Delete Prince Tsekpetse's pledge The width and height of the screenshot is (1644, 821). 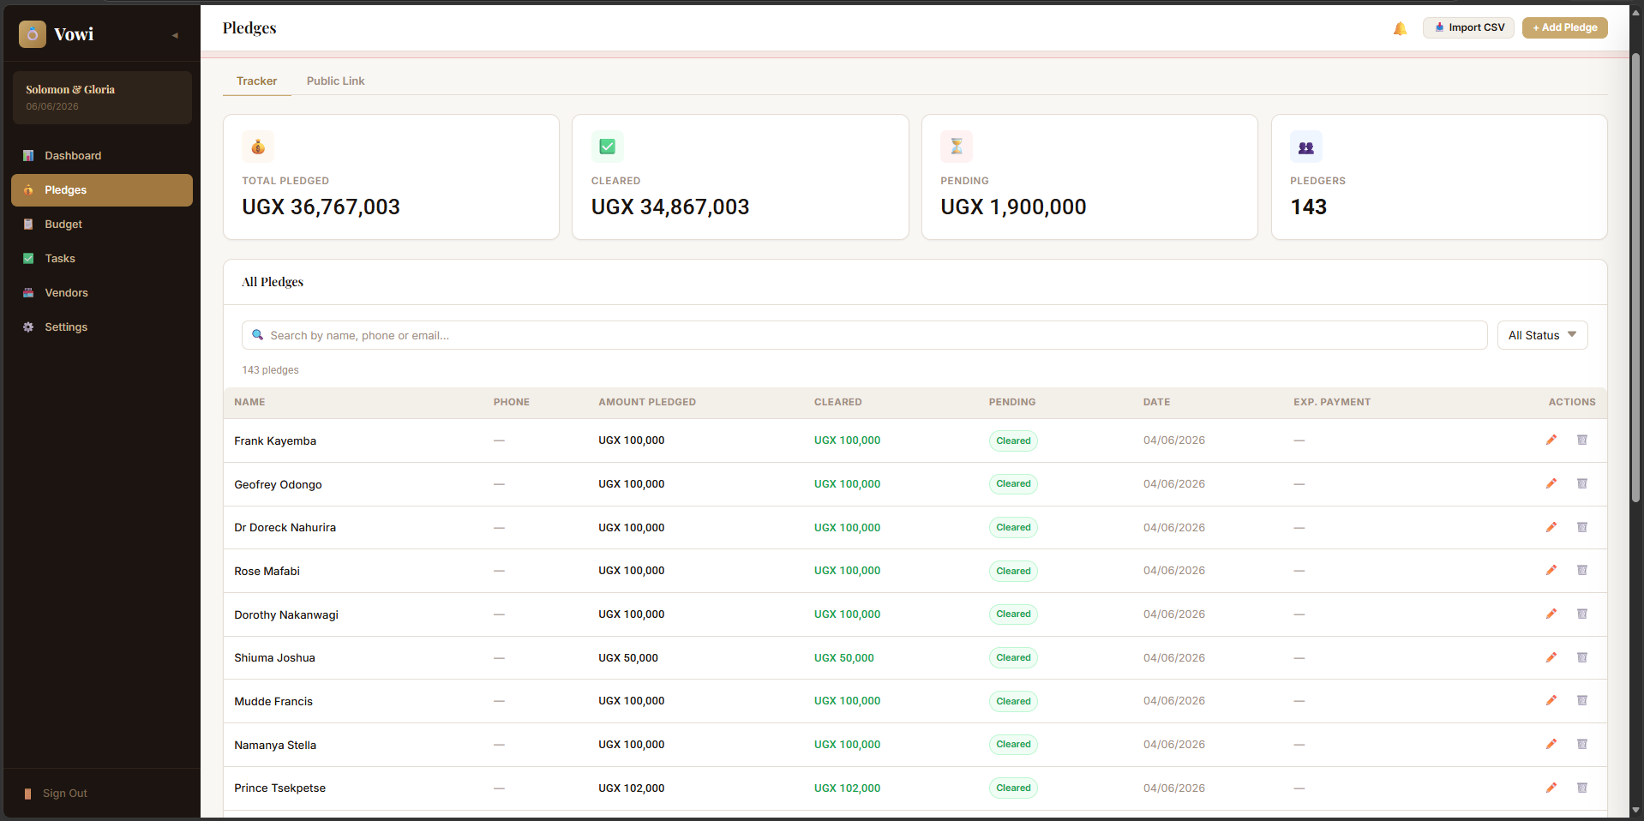1582,788
